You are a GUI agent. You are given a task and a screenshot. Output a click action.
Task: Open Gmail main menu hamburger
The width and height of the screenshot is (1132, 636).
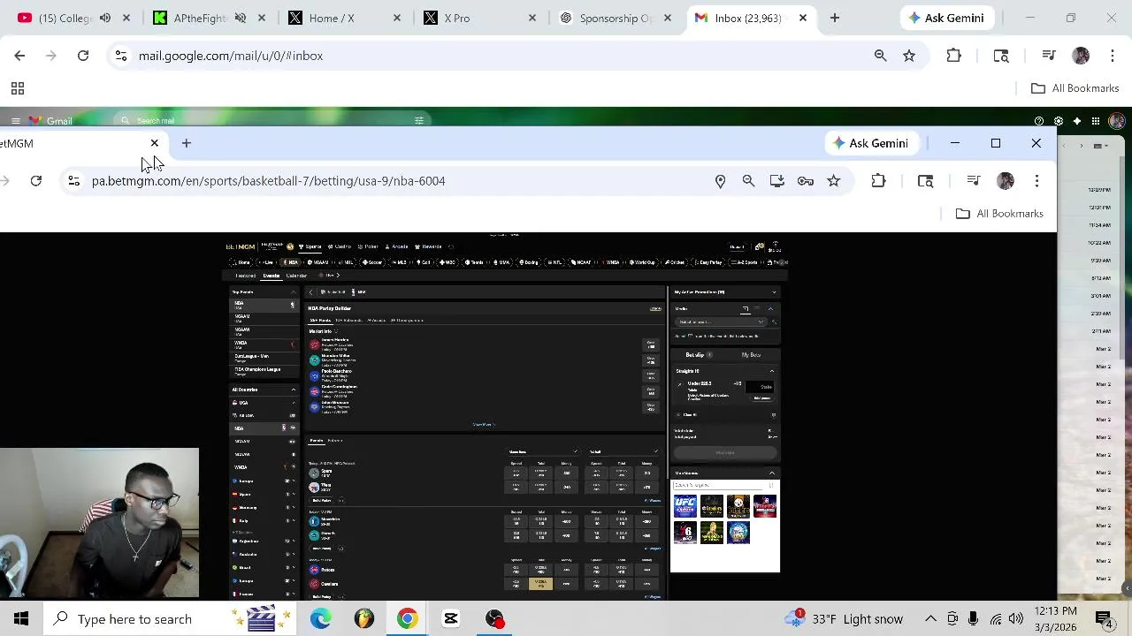coord(15,121)
